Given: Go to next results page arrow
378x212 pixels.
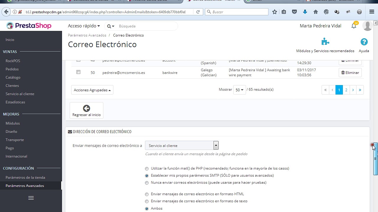Looking at the screenshot, I should [353, 90].
